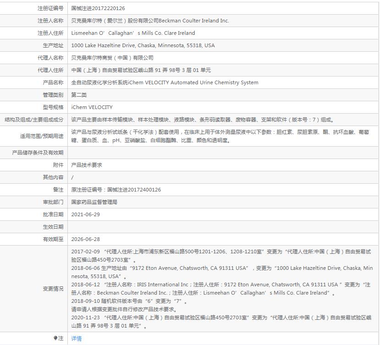
Task: Select remark 原注册证编号：国械注进20172400126
Action: coord(116,190)
